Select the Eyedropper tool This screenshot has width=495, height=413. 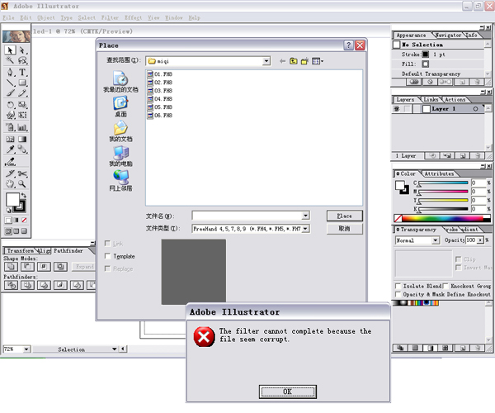coord(10,150)
